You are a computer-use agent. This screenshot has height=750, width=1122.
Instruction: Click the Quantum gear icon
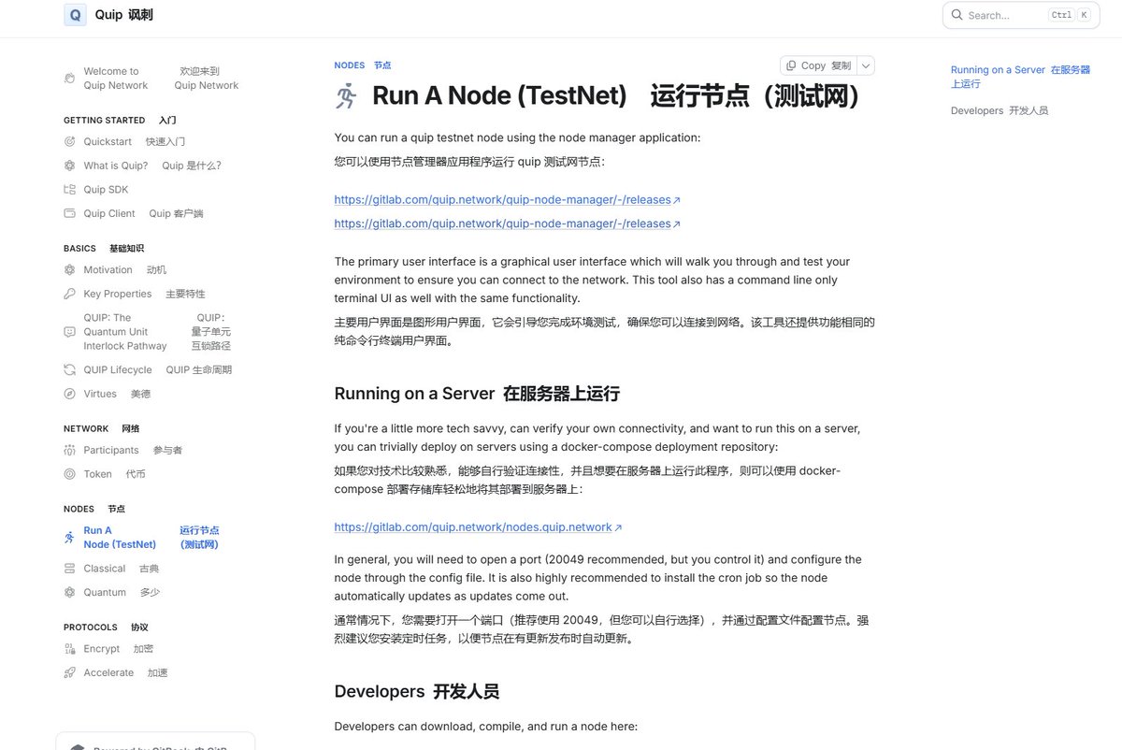(x=69, y=593)
